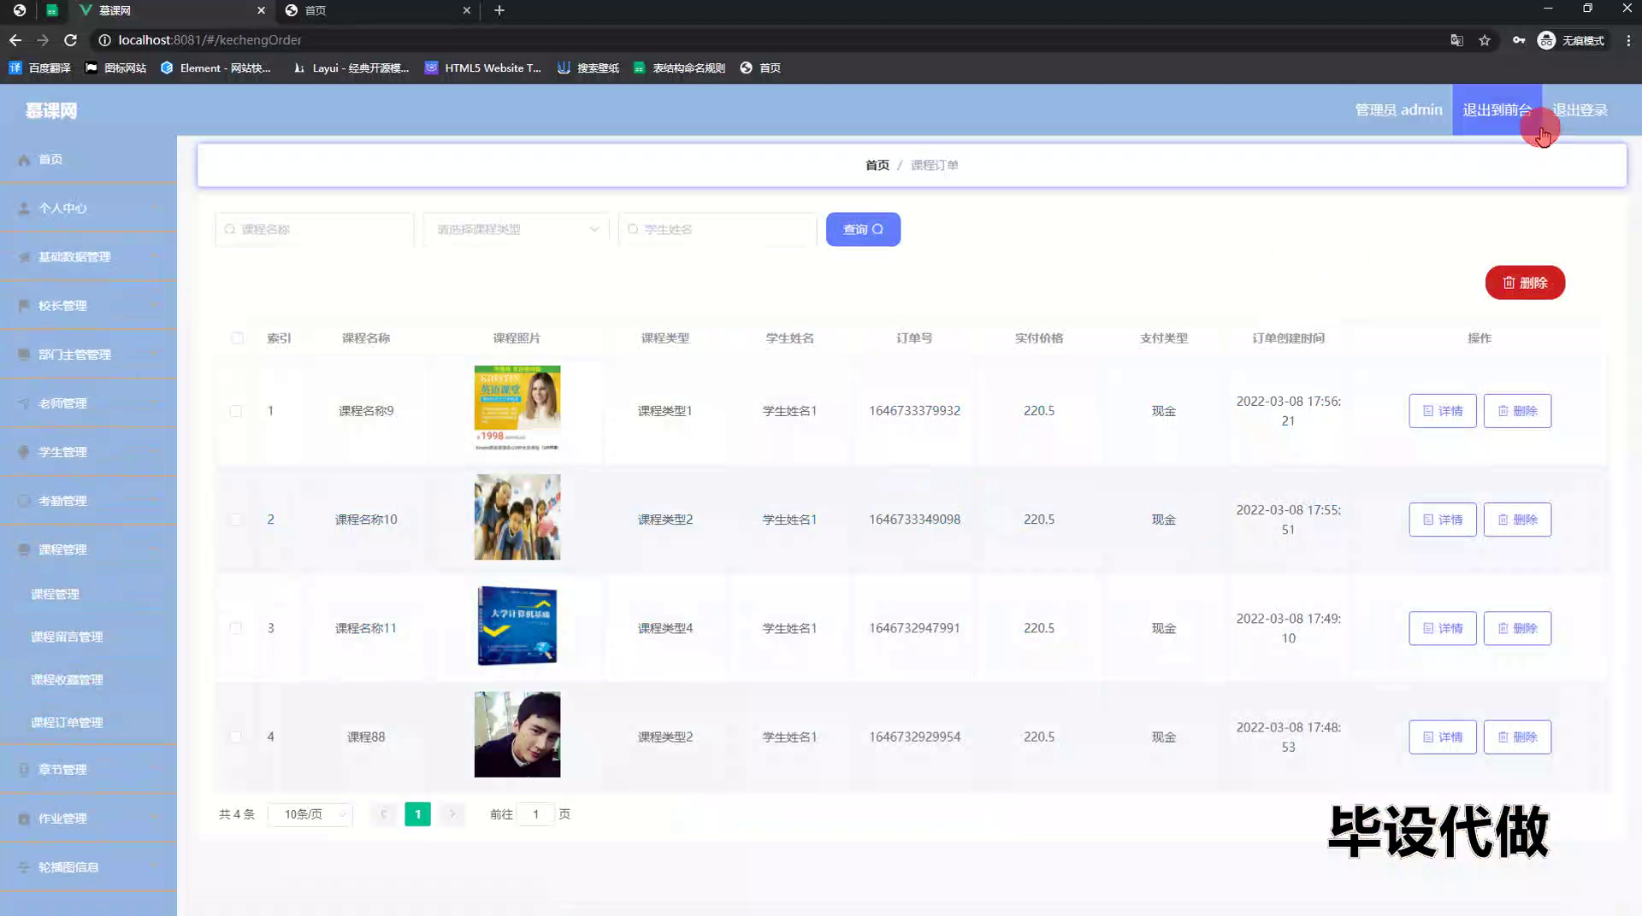Open the HTML5 Website T... bookmark
The width and height of the screenshot is (1642, 916).
(x=483, y=68)
